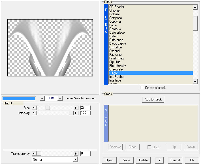Open the Normal blend mode dropdown
This screenshot has width=201, height=165.
75,160
